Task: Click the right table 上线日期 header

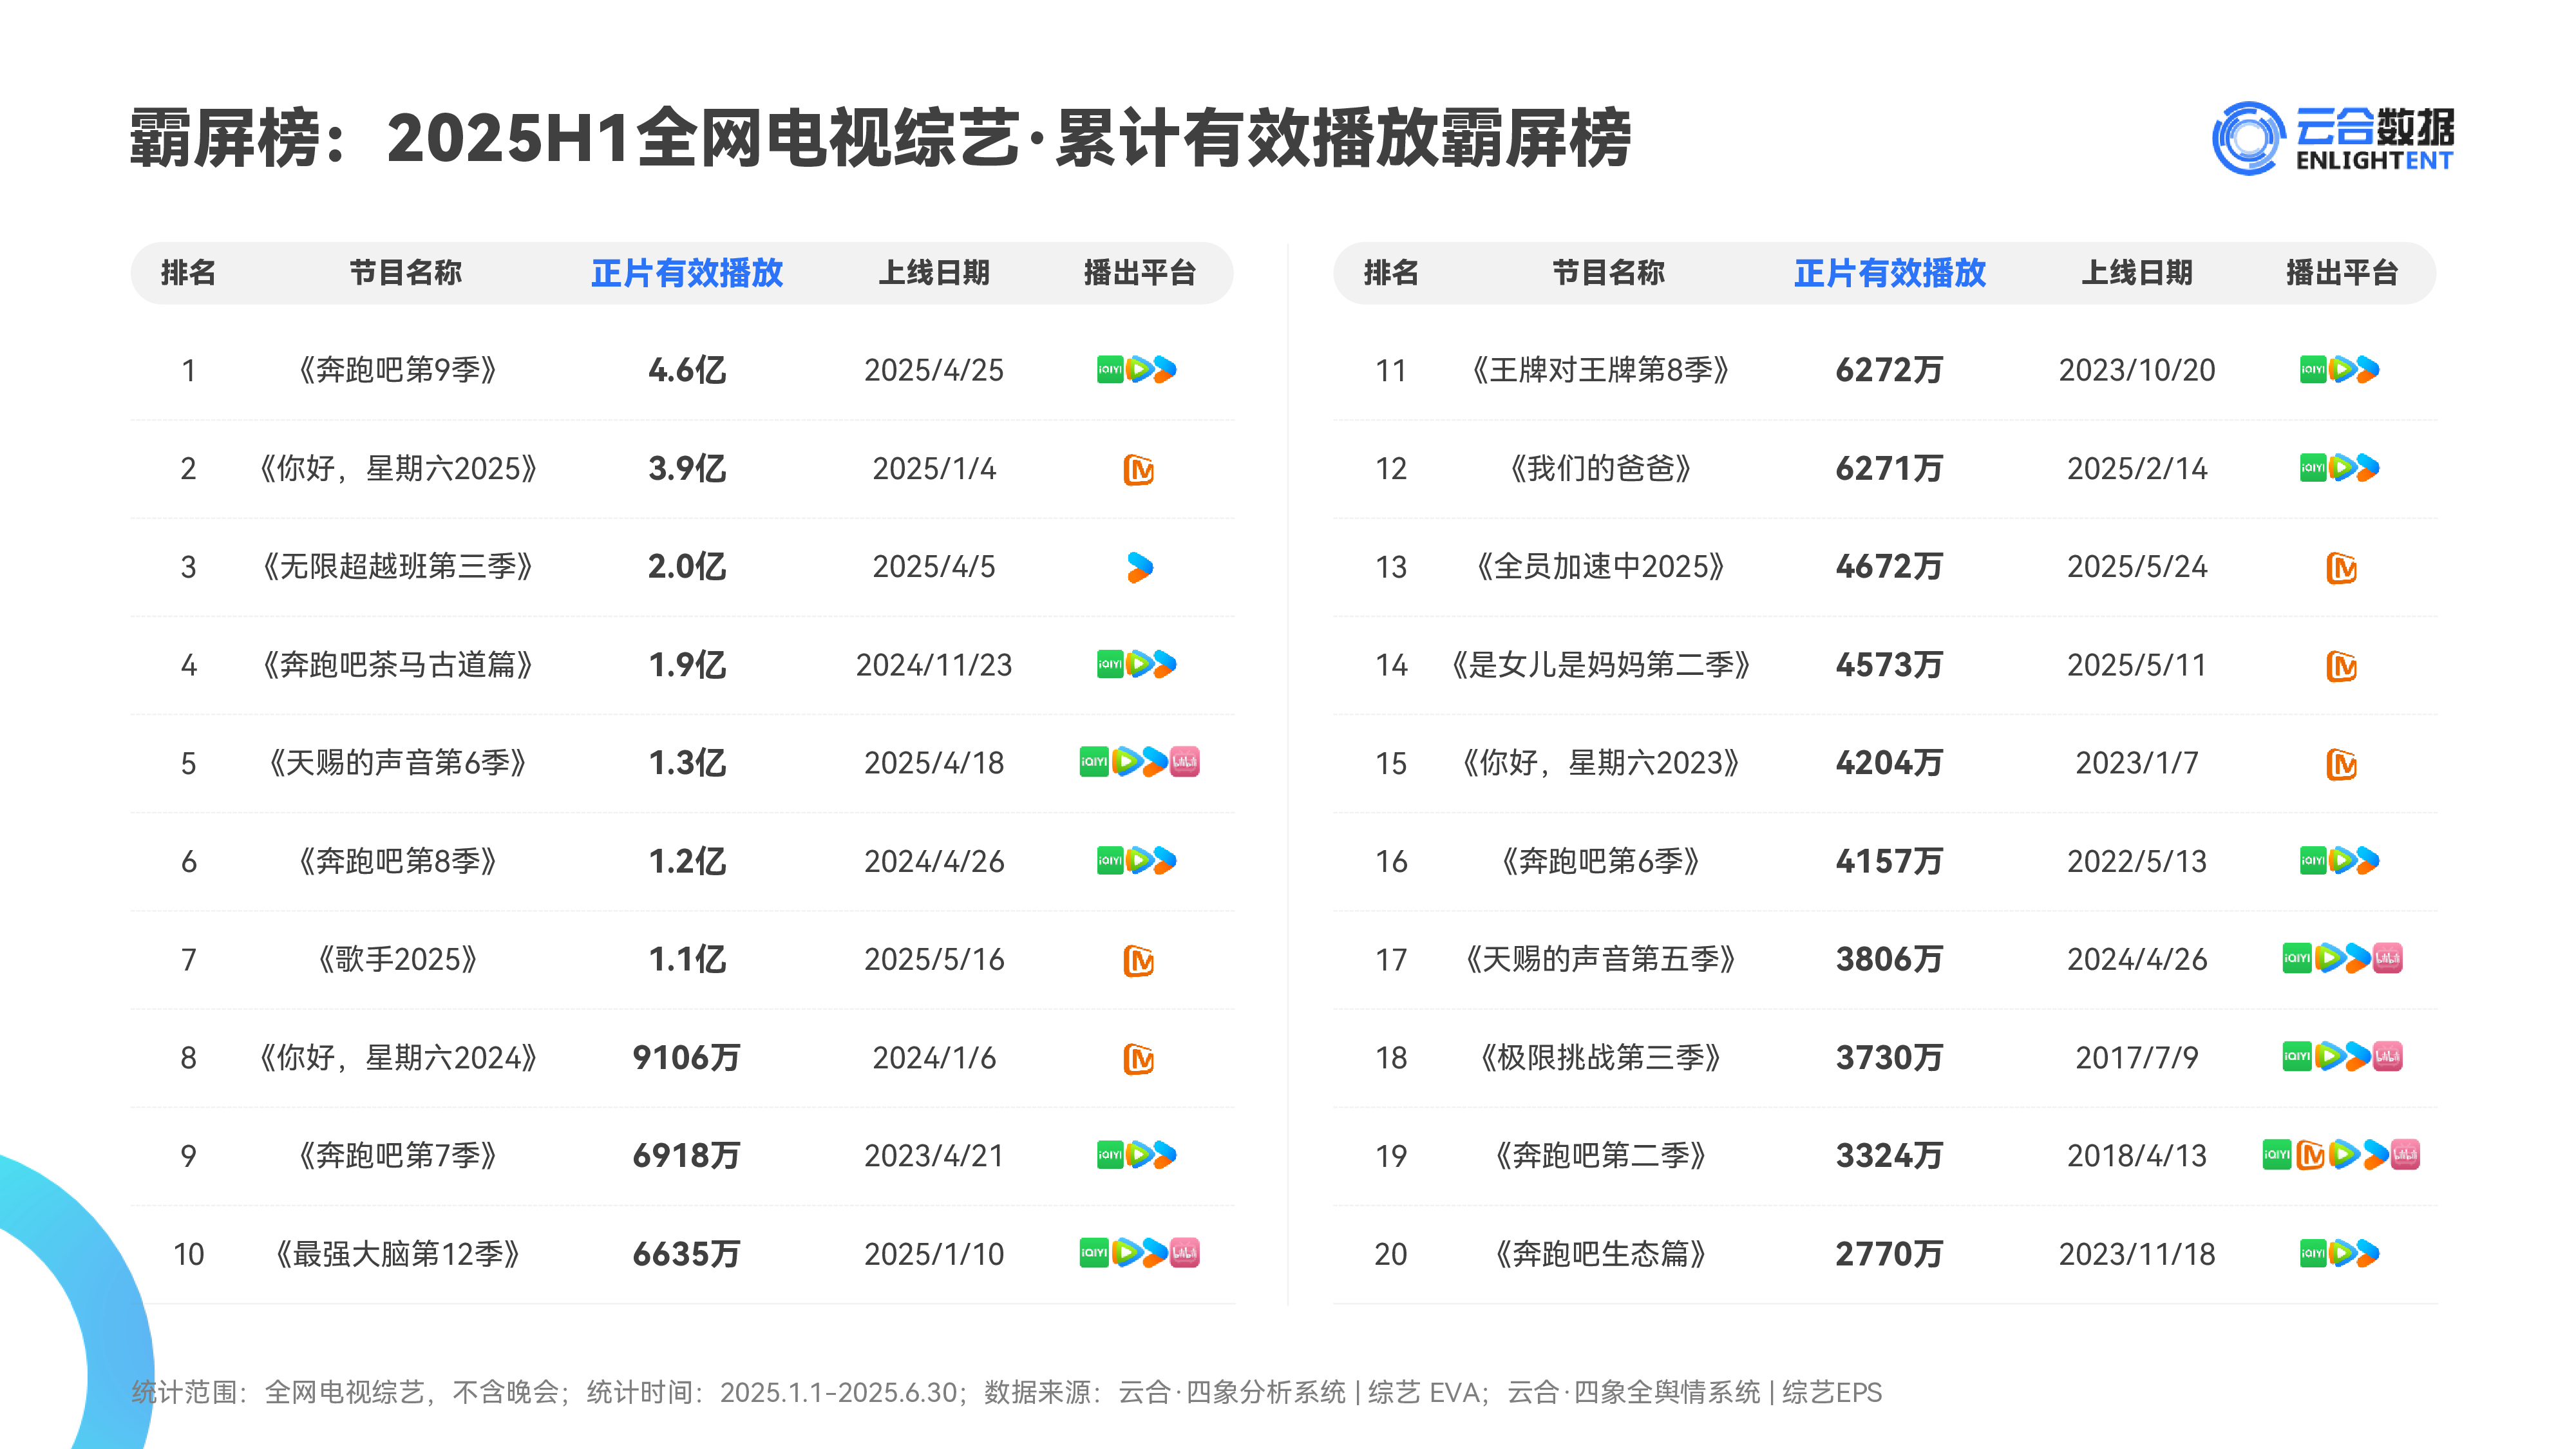Action: pyautogui.click(x=2137, y=273)
